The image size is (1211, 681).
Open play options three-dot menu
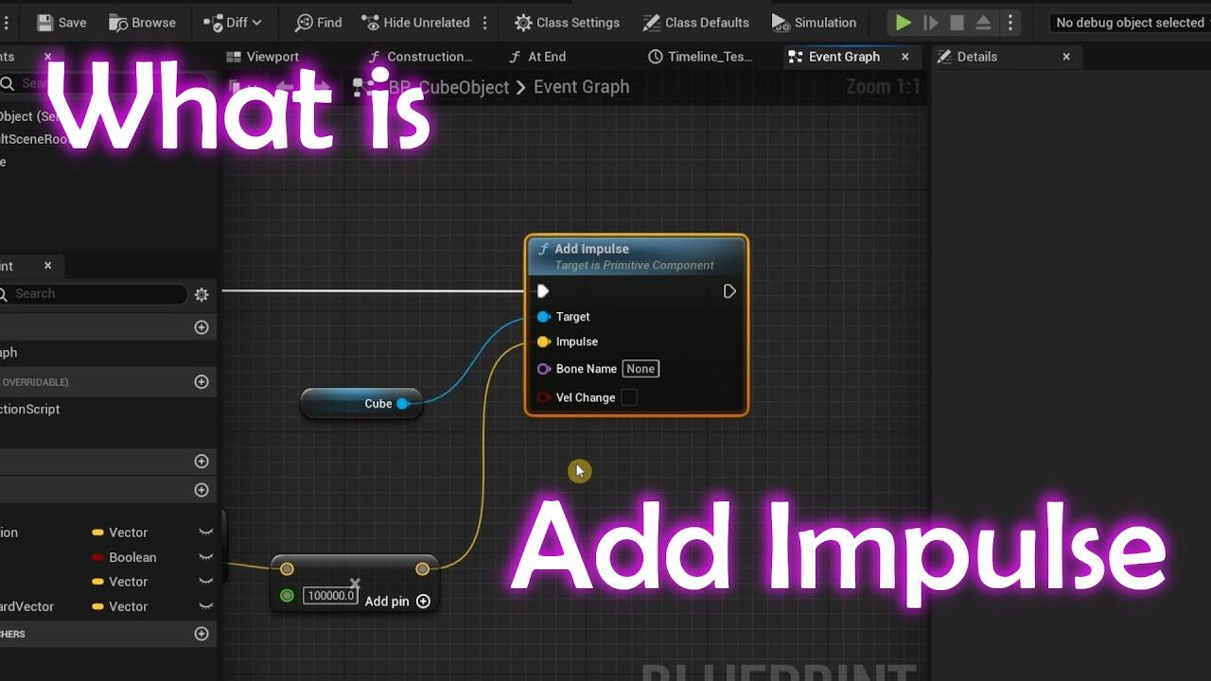[x=1009, y=22]
